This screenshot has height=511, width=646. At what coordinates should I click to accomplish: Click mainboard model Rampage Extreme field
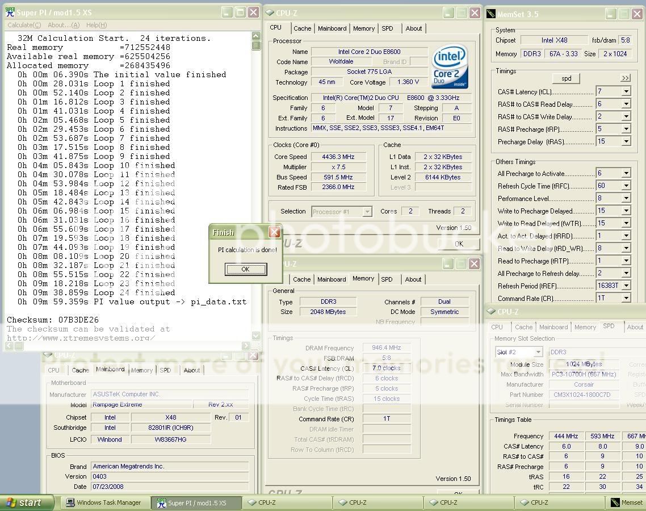click(x=141, y=405)
